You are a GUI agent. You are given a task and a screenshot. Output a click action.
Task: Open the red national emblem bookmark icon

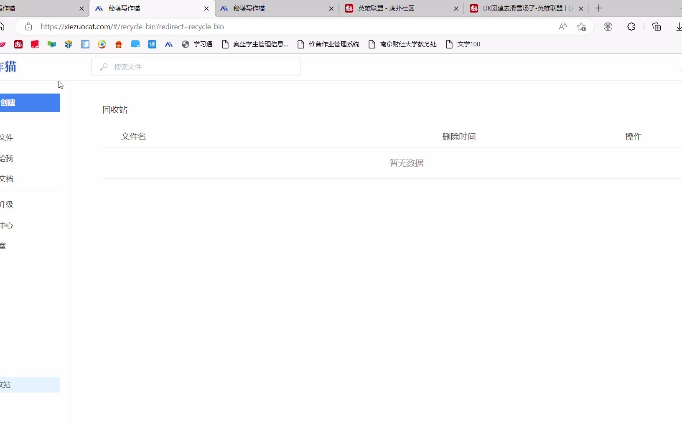(119, 44)
